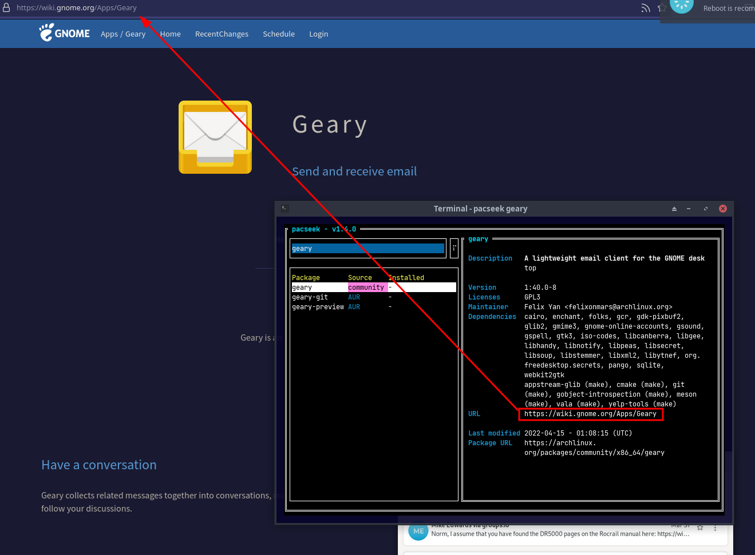The width and height of the screenshot is (755, 555).
Task: Click the version value 1:40.0-8
Action: point(540,288)
